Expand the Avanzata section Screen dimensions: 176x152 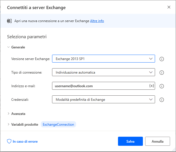(8, 114)
